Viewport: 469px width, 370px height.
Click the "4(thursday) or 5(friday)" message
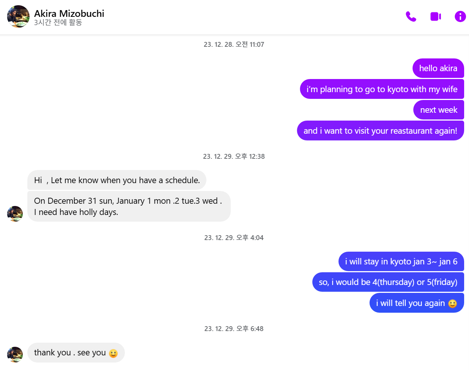pyautogui.click(x=388, y=282)
